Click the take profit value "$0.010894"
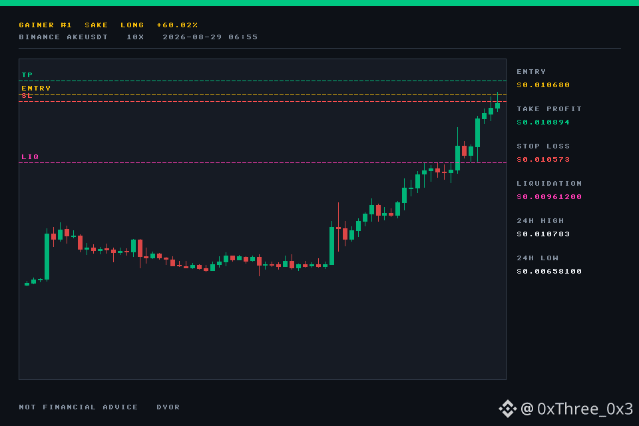The image size is (639, 426). pyautogui.click(x=543, y=122)
